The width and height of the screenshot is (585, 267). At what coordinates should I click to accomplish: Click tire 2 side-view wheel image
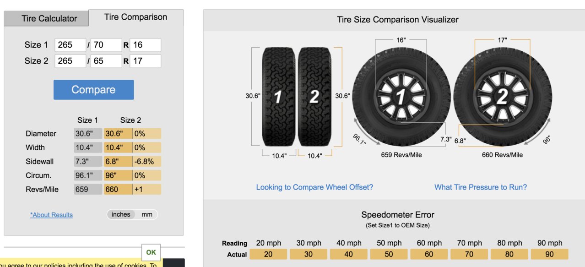click(x=502, y=98)
